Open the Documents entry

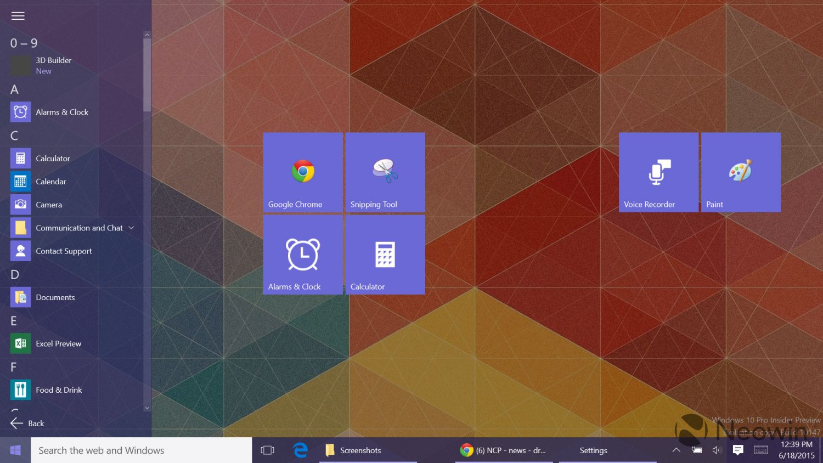(x=42, y=297)
